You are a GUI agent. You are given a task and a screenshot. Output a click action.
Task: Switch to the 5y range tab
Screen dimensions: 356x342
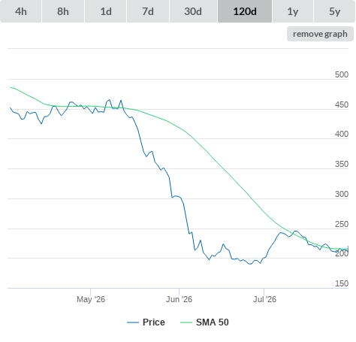335,11
